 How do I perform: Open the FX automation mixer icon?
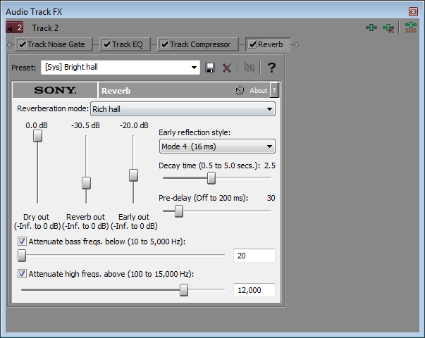(411, 28)
